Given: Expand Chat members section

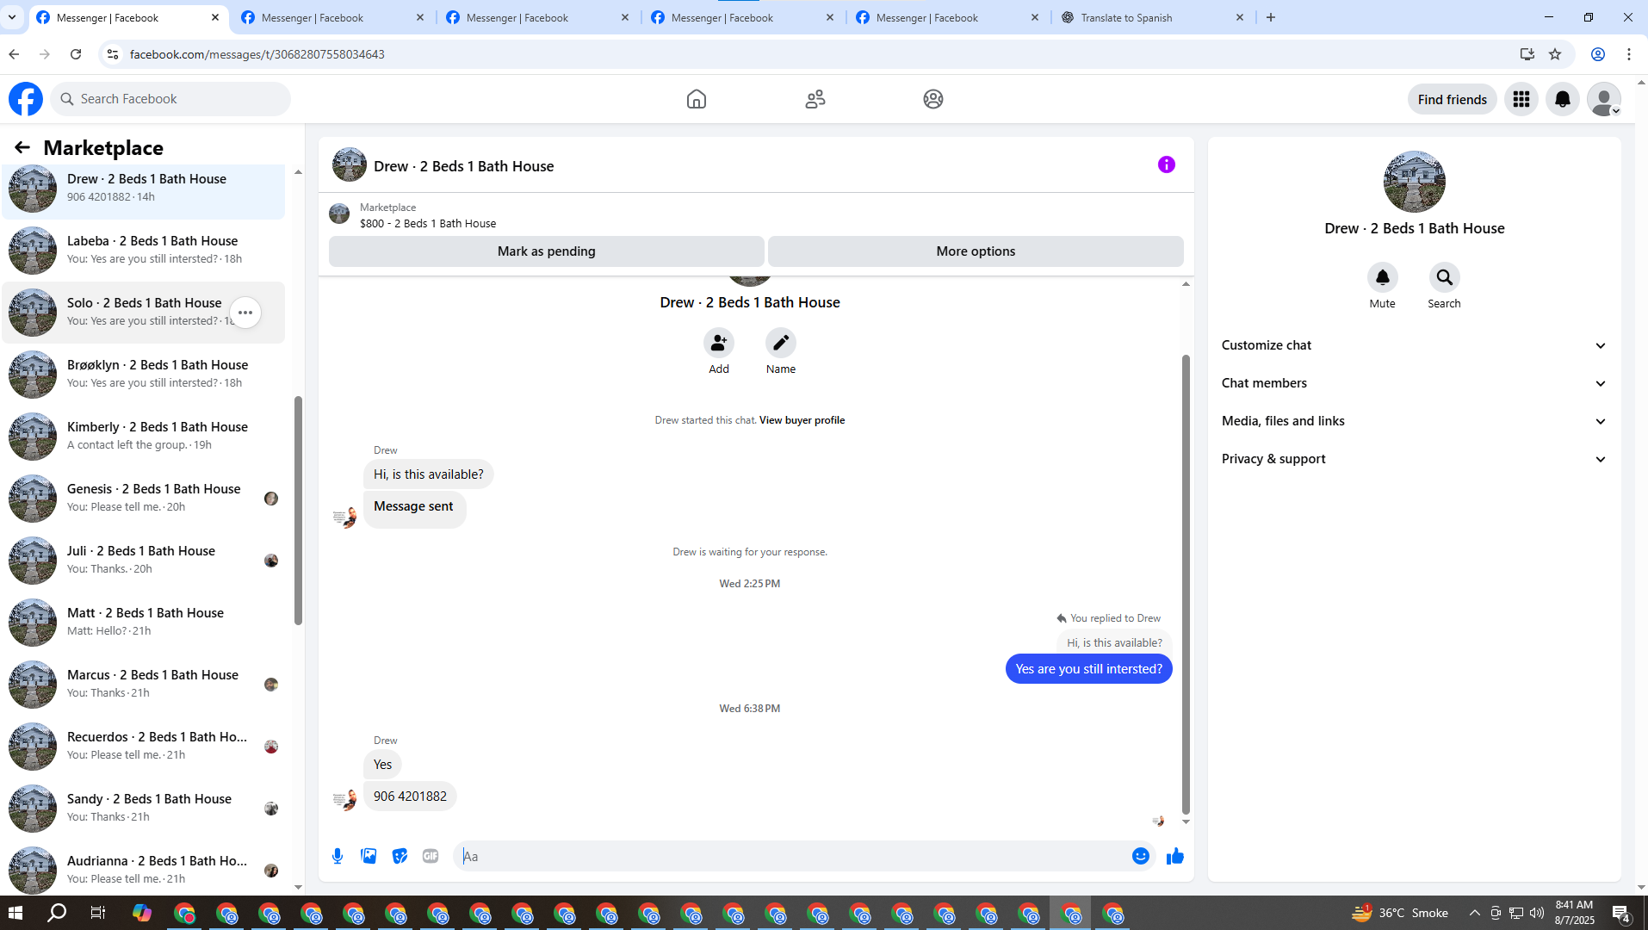Looking at the screenshot, I should point(1415,383).
